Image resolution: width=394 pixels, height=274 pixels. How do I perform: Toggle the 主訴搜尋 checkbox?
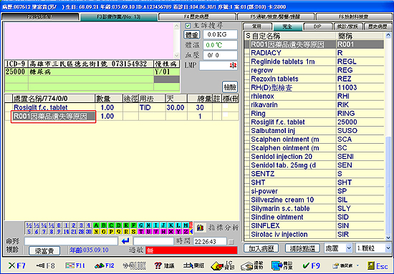coord(188,26)
